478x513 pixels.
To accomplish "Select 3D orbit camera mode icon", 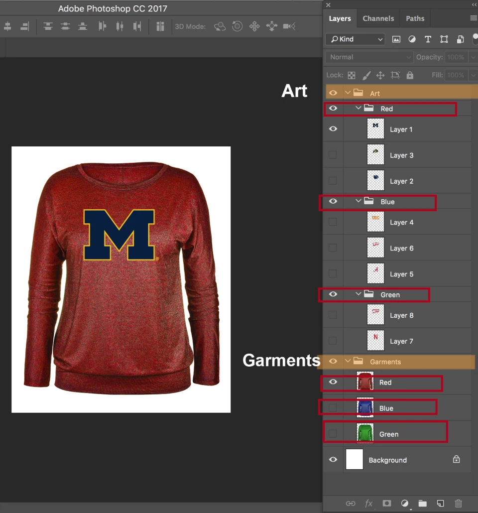I will pos(220,26).
